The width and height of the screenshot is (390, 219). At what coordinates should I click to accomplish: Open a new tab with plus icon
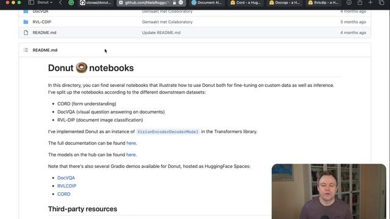(370, 2)
